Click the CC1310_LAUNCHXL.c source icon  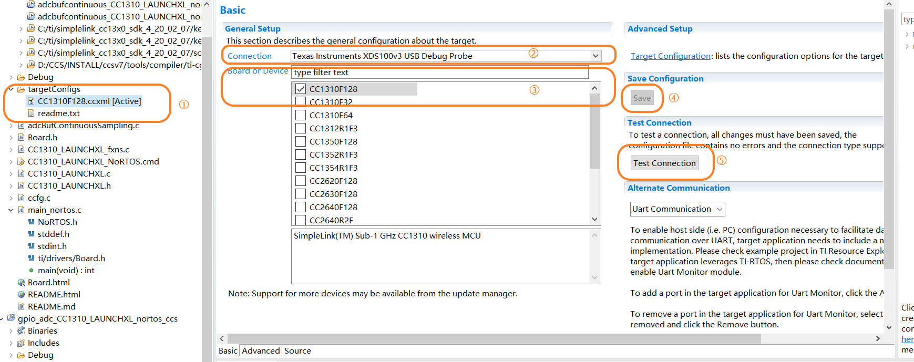coord(21,174)
